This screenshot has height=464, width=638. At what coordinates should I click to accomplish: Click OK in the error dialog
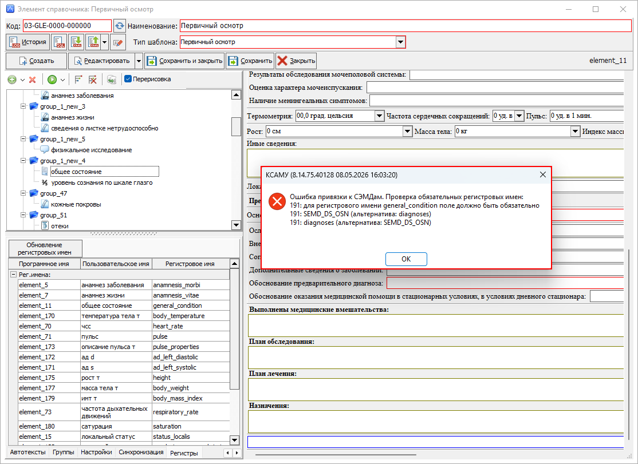click(406, 259)
